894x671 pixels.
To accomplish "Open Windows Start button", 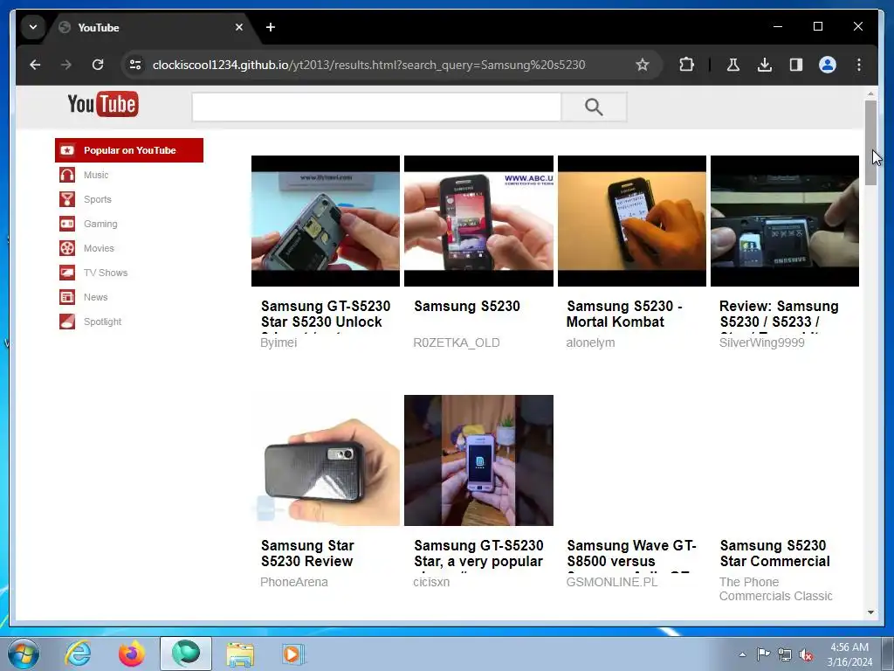I will click(x=24, y=654).
